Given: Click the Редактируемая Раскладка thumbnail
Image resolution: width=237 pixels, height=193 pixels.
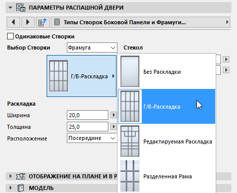Looking at the screenshot, I should (130, 141).
